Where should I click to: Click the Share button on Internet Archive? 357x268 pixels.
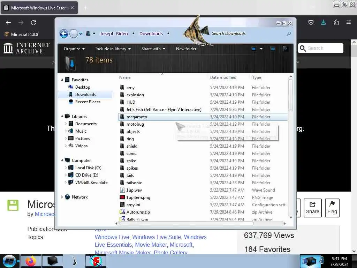312,208
